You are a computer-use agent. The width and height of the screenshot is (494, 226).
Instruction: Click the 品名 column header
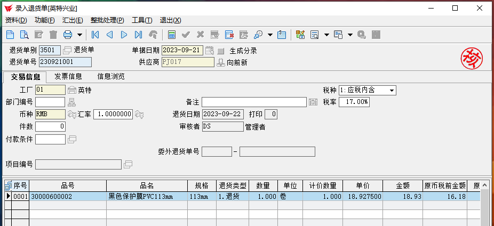click(x=147, y=185)
